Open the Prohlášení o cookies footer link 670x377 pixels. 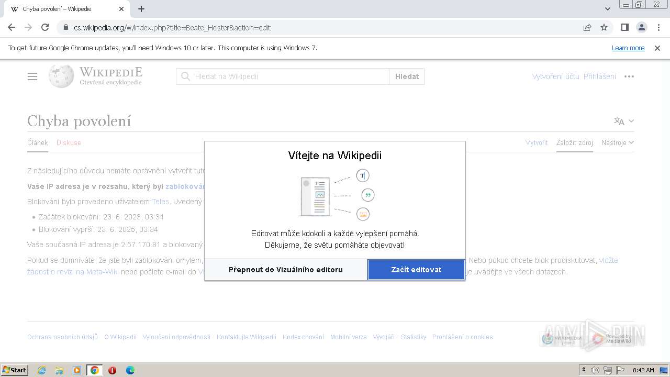tap(462, 337)
